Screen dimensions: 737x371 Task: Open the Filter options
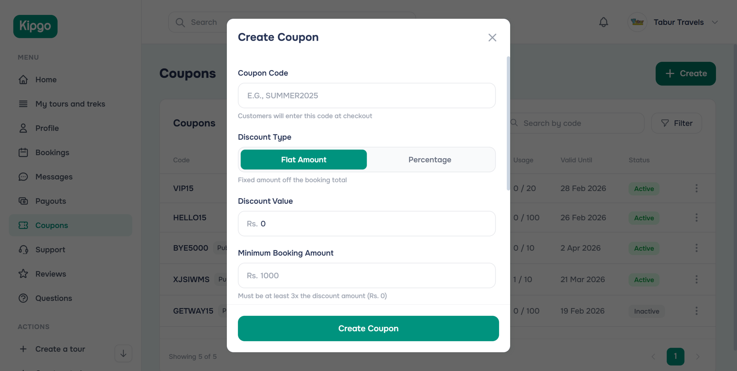tap(676, 123)
